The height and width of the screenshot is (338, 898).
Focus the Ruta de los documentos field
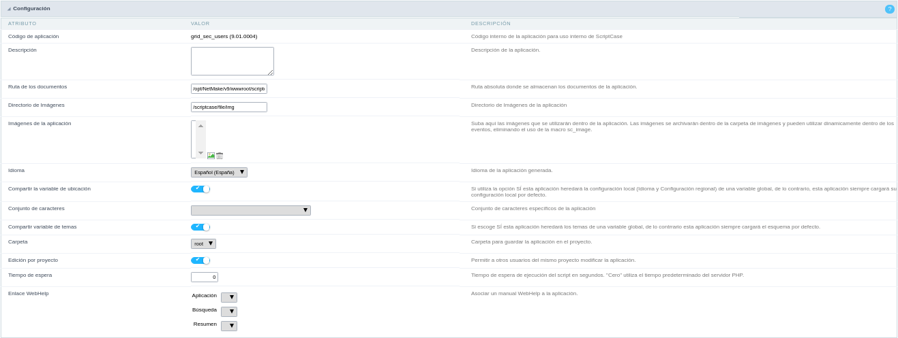click(229, 88)
